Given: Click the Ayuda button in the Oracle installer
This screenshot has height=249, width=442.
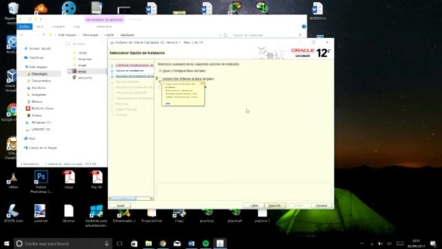Looking at the screenshot, I should 120,205.
